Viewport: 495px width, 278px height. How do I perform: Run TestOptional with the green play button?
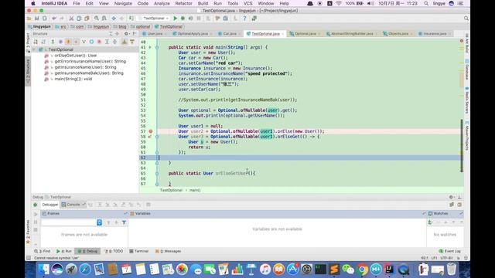tap(176, 19)
